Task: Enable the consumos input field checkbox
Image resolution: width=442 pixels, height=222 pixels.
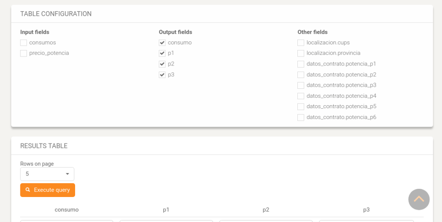Action: pyautogui.click(x=23, y=43)
